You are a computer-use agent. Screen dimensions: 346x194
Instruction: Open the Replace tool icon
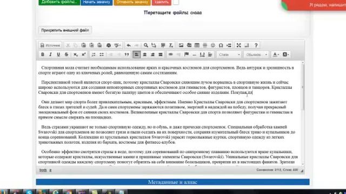154,45
